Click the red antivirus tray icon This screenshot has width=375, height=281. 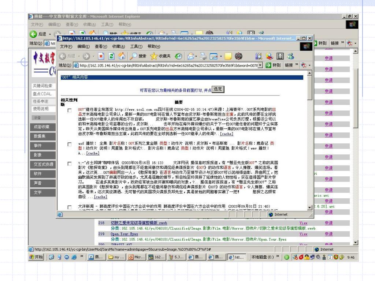301,257
